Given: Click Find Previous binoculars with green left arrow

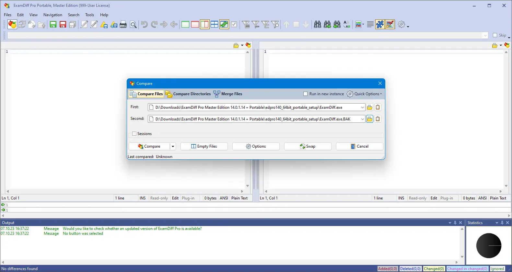Looking at the screenshot, I should (337, 24).
